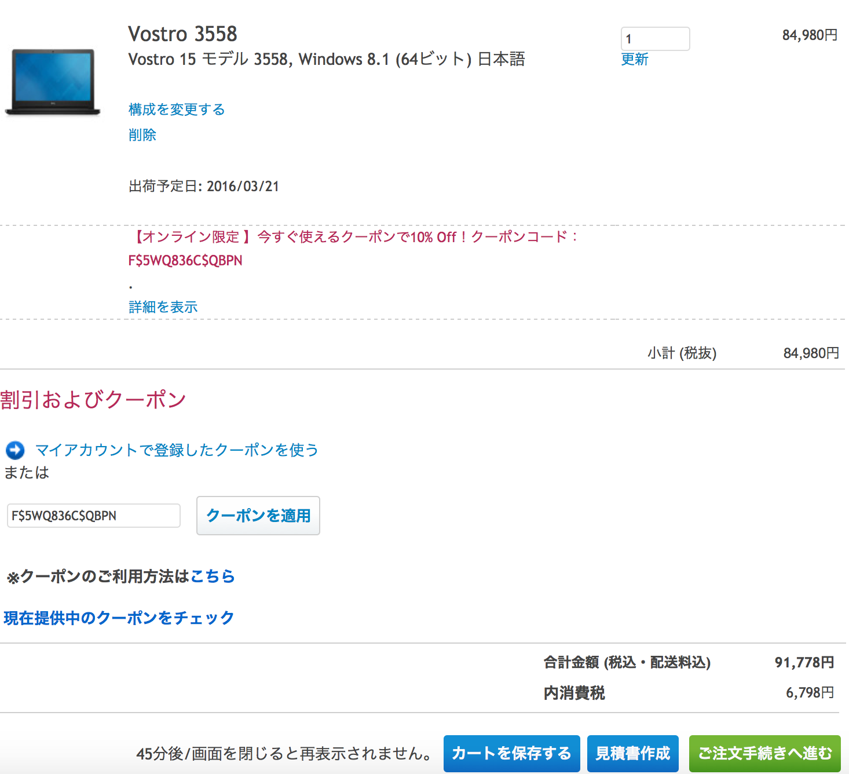The width and height of the screenshot is (849, 774).
Task: Click the 割引およびクーポン section heading
Action: coord(93,400)
